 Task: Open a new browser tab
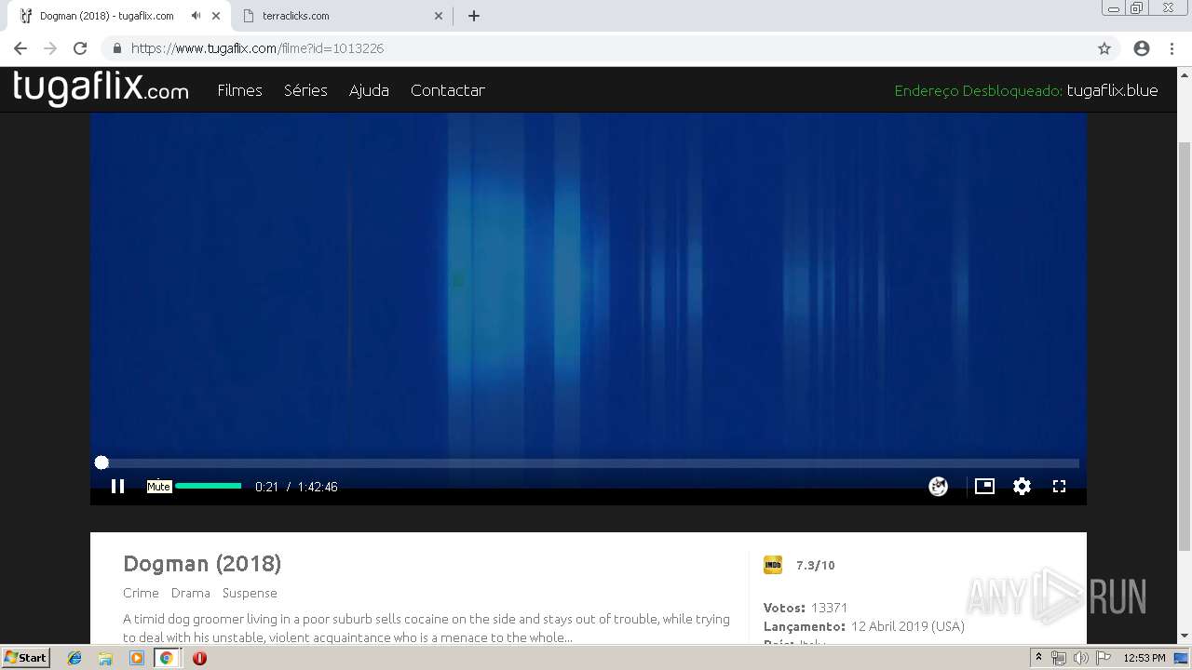coord(473,16)
